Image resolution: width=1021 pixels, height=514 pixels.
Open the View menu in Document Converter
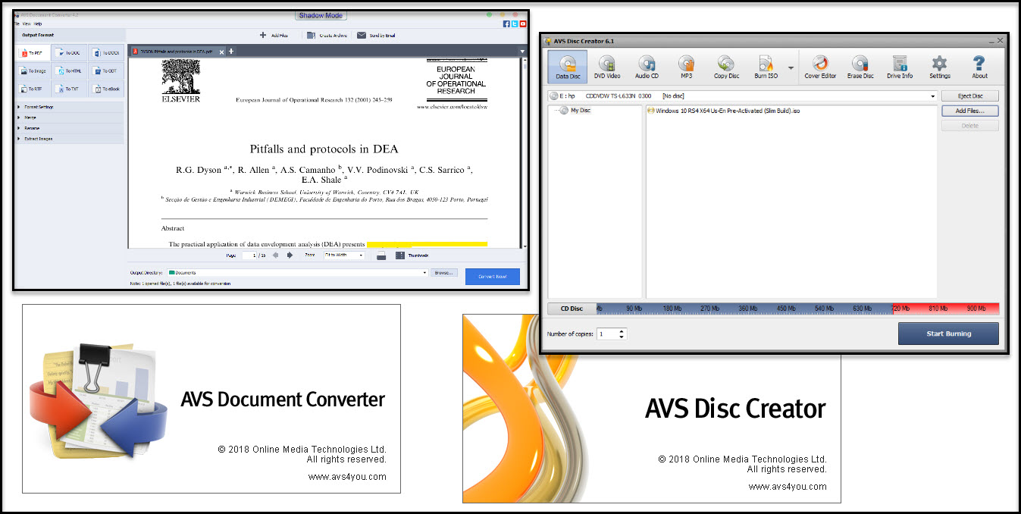coord(26,24)
